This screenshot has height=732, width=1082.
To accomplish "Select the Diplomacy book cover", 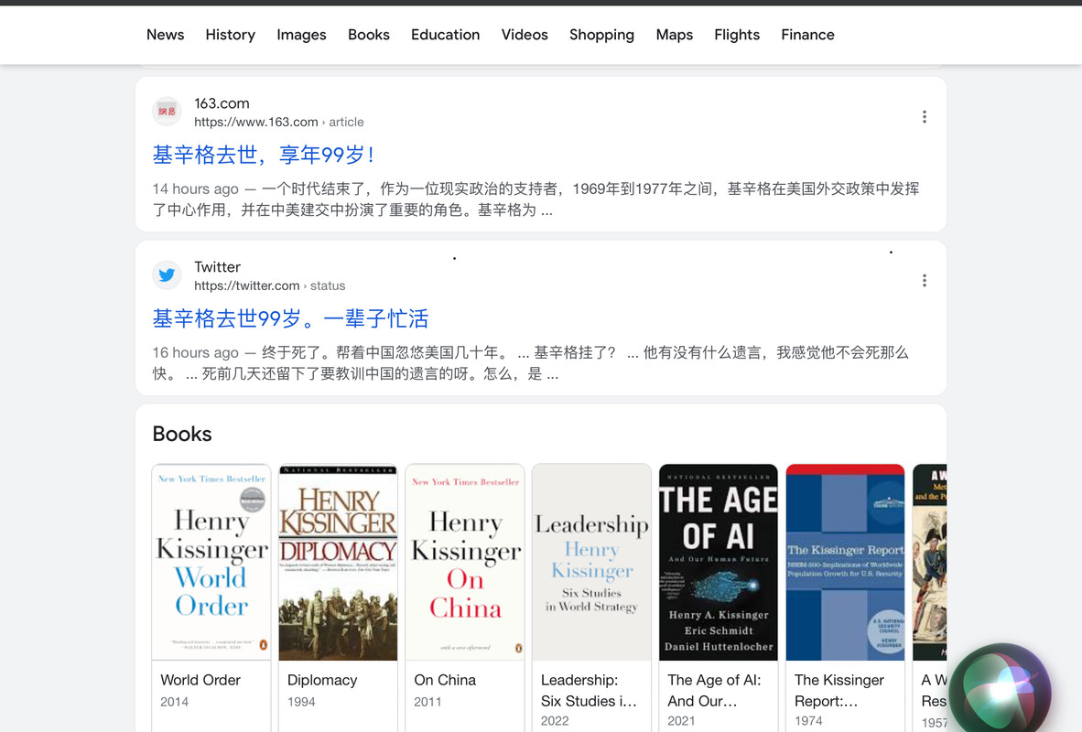I will tap(338, 563).
